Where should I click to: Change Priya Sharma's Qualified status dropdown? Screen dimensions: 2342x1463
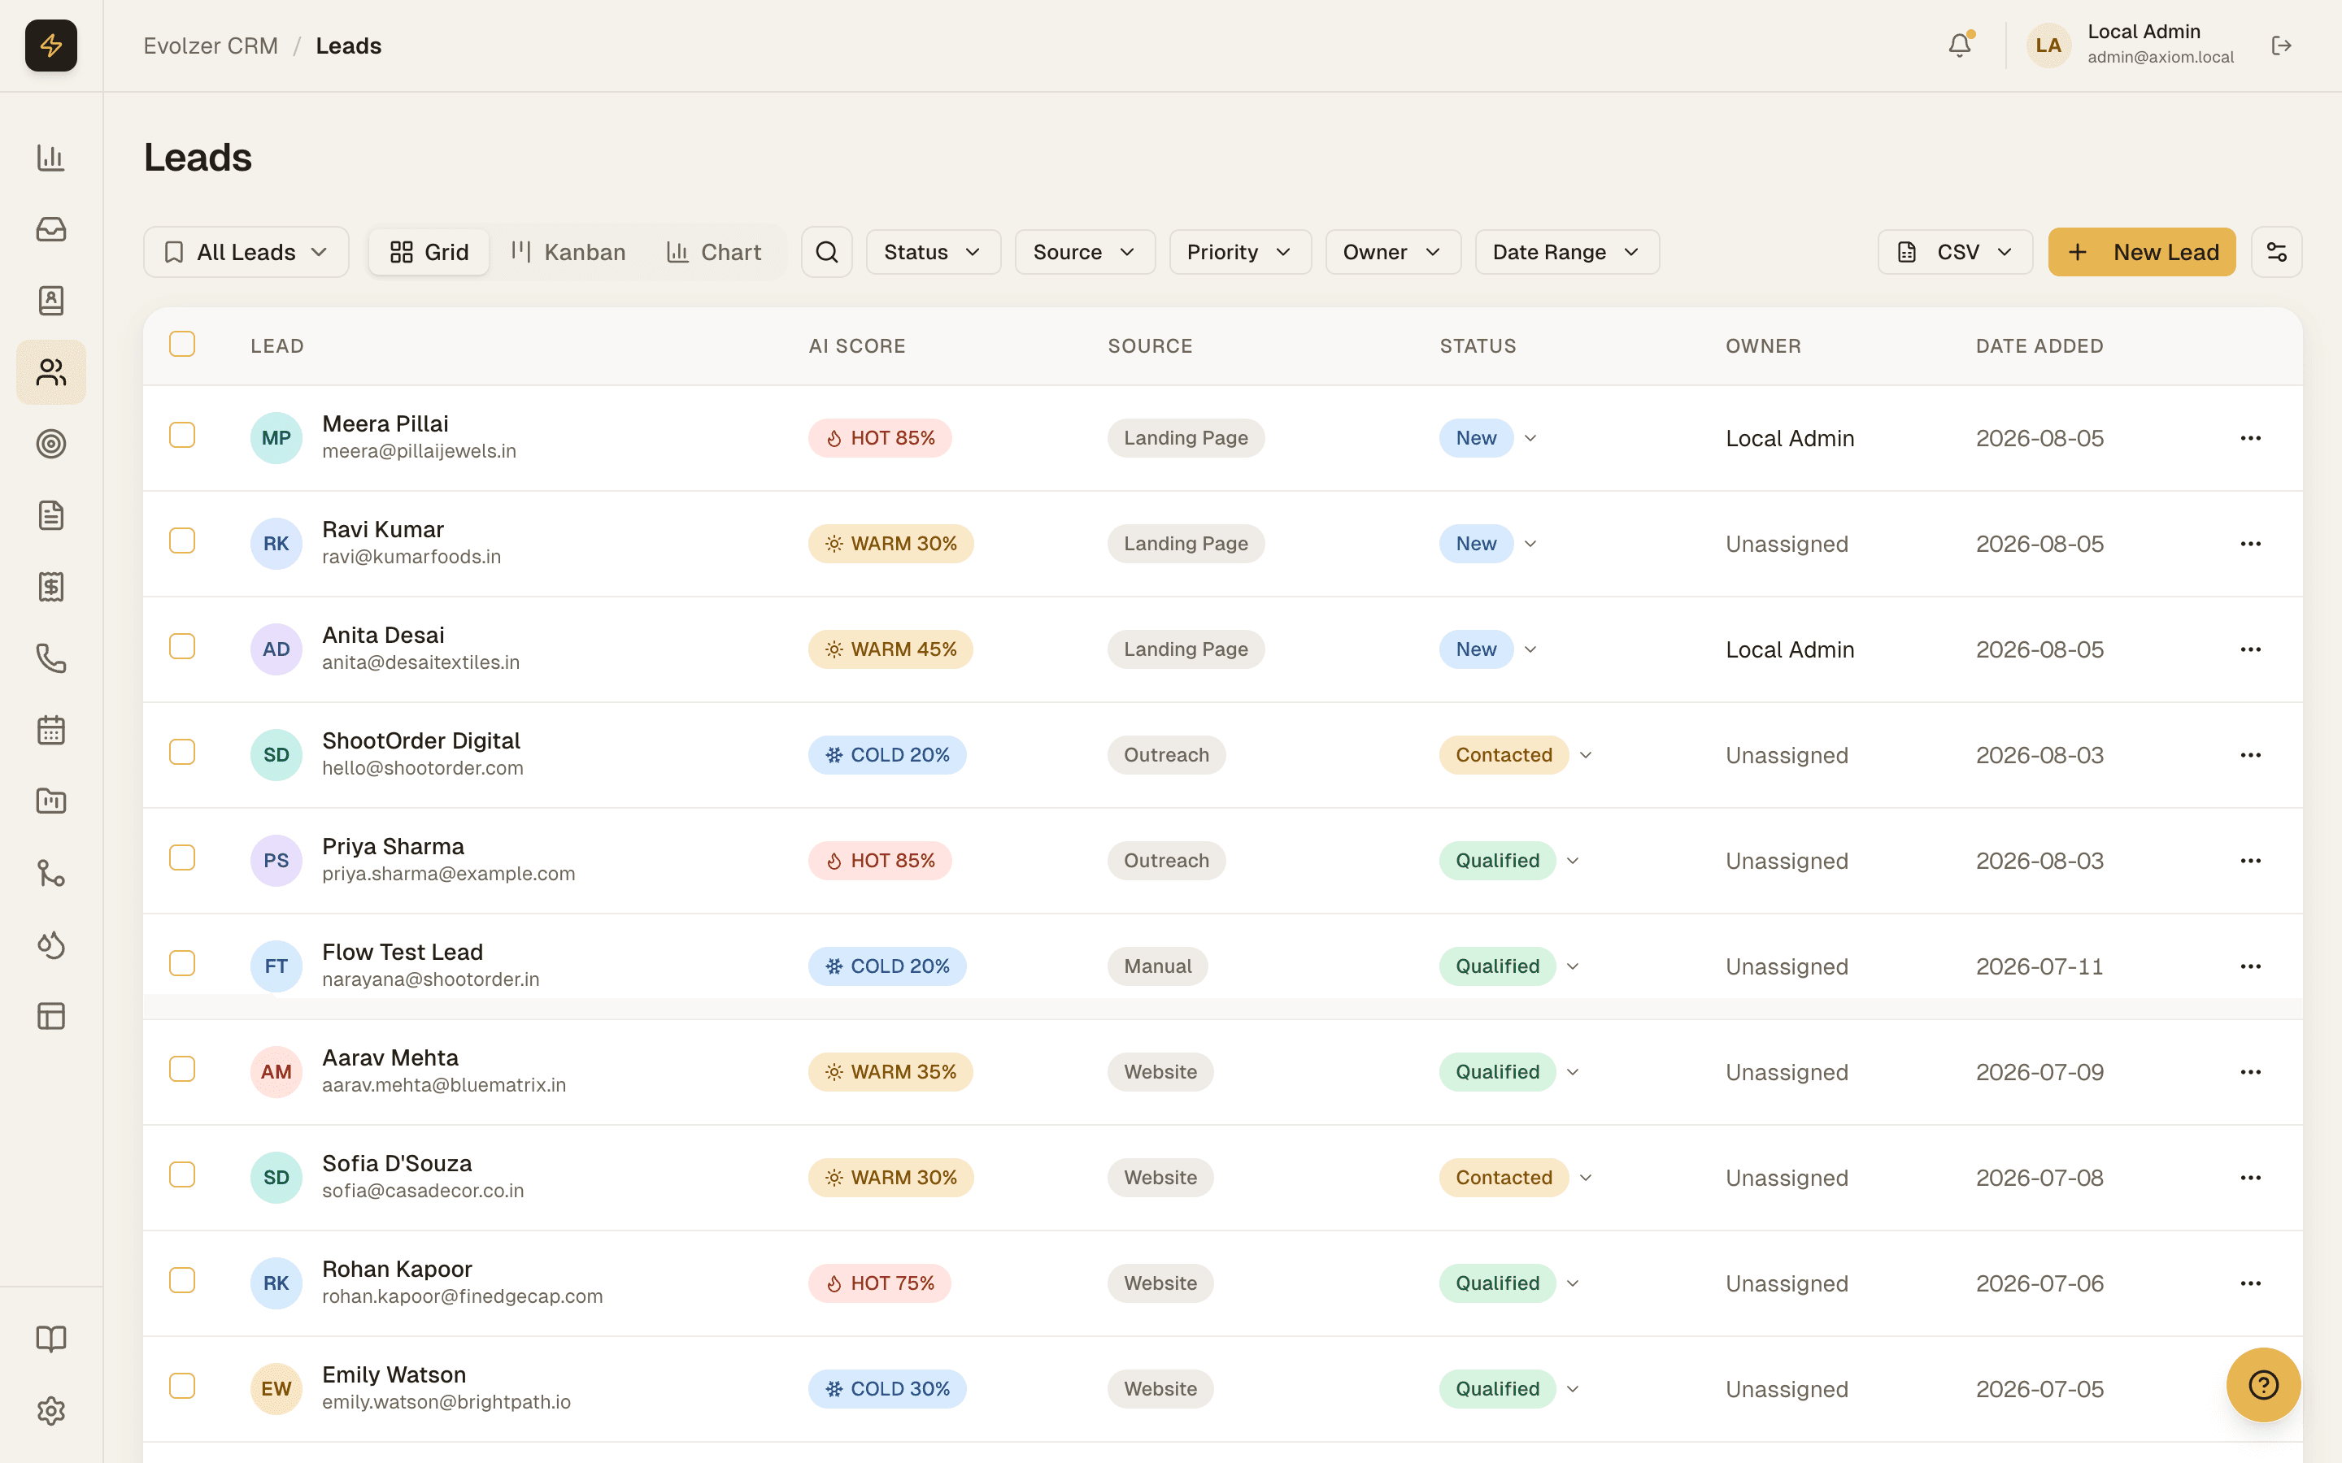click(x=1510, y=862)
